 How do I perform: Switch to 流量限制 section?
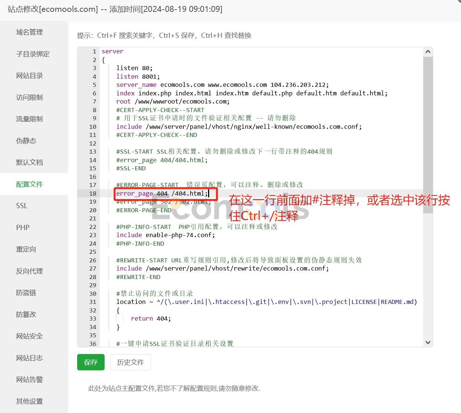[x=30, y=119]
